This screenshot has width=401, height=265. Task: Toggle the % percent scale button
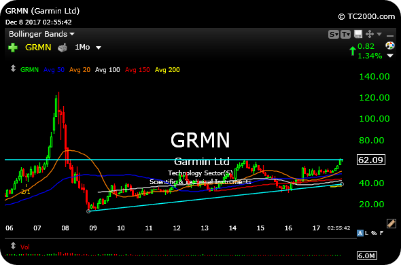(x=374, y=233)
